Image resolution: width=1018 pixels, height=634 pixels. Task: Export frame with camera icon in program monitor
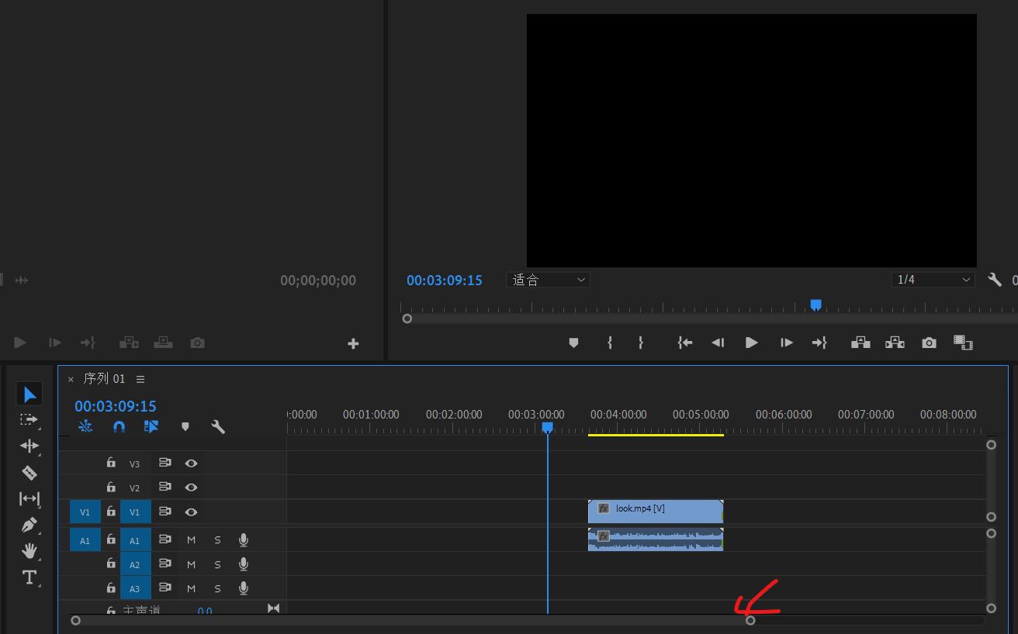929,343
